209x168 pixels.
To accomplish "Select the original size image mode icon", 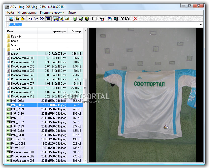I will pyautogui.click(x=67, y=19).
